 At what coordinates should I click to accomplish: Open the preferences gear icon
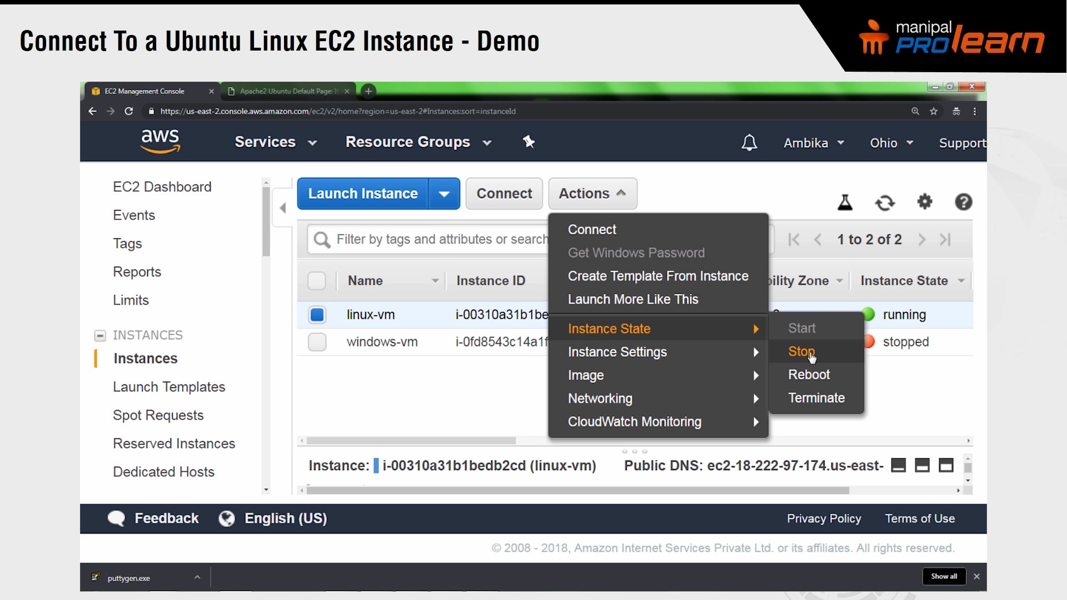tap(925, 202)
